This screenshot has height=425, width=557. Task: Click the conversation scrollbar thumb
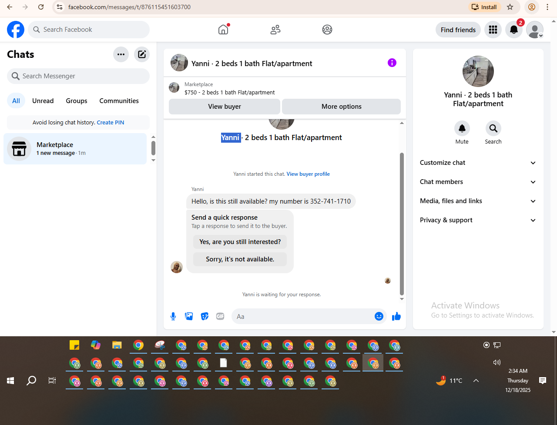[x=402, y=224]
